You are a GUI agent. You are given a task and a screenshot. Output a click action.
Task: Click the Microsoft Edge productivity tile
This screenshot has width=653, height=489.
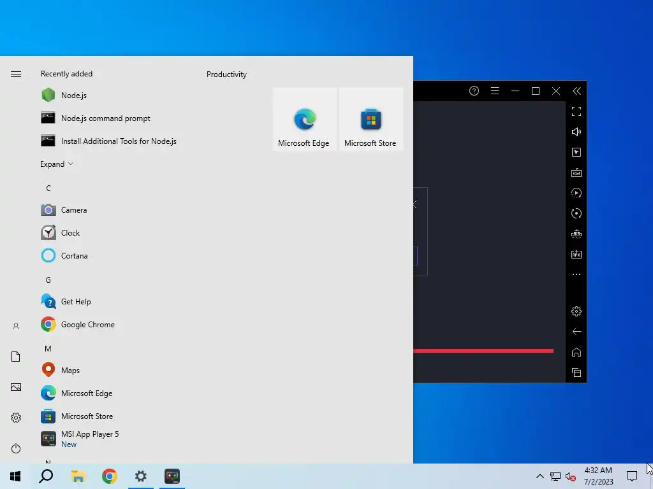[x=304, y=119]
